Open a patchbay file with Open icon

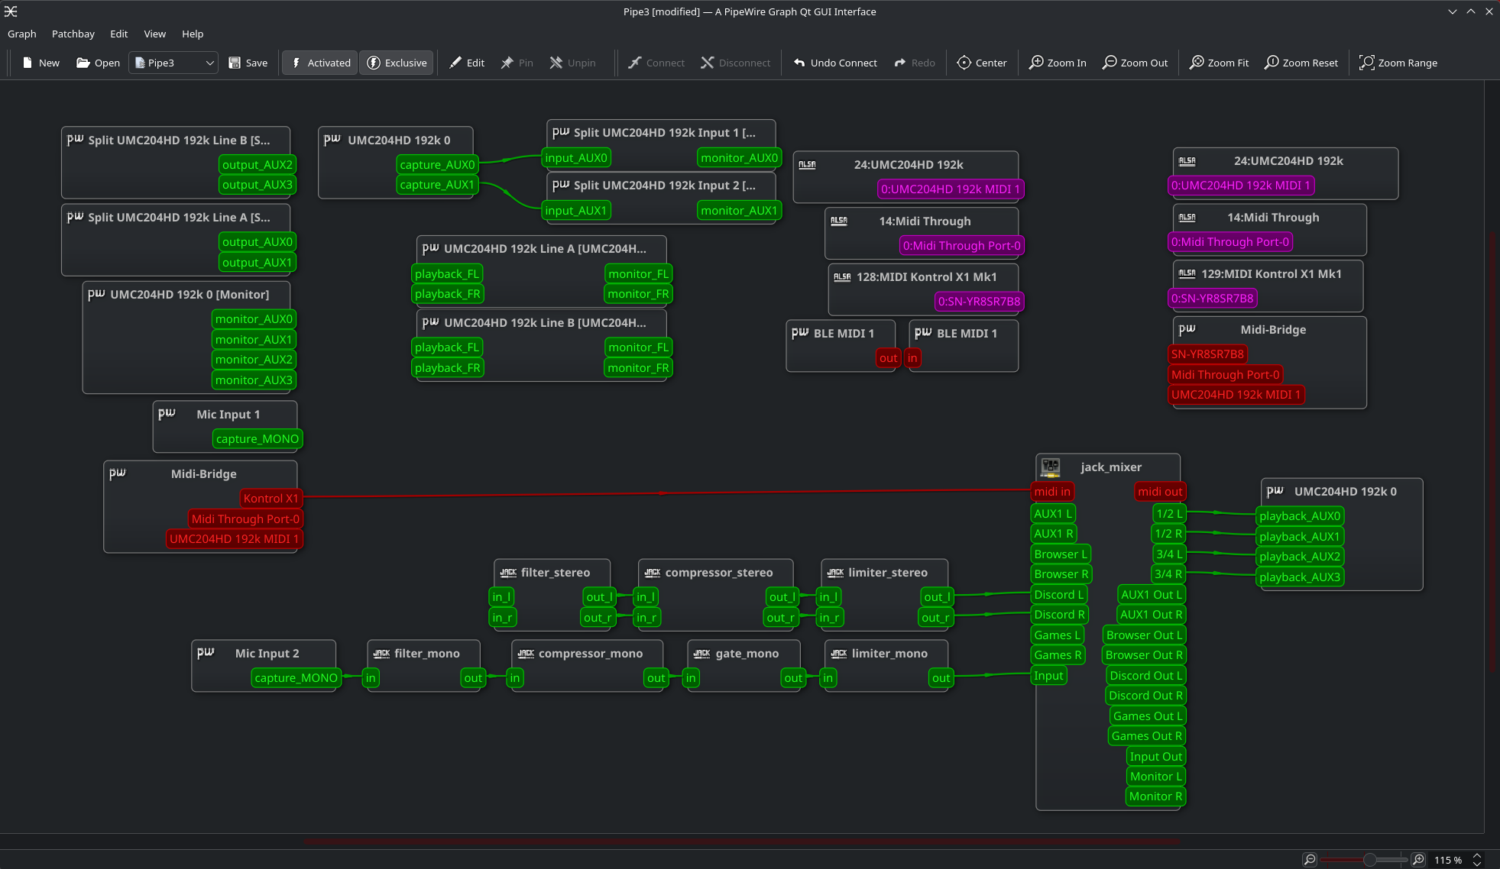[x=83, y=63]
